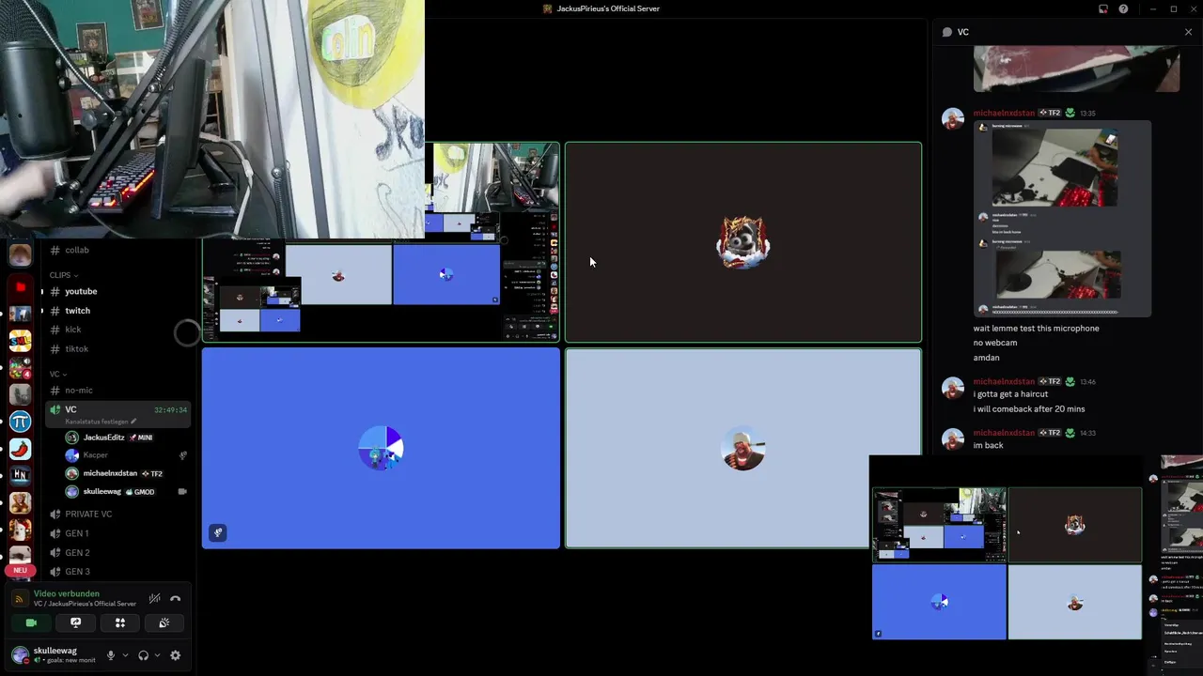Collapse the CLIPS channel category

coord(64,275)
